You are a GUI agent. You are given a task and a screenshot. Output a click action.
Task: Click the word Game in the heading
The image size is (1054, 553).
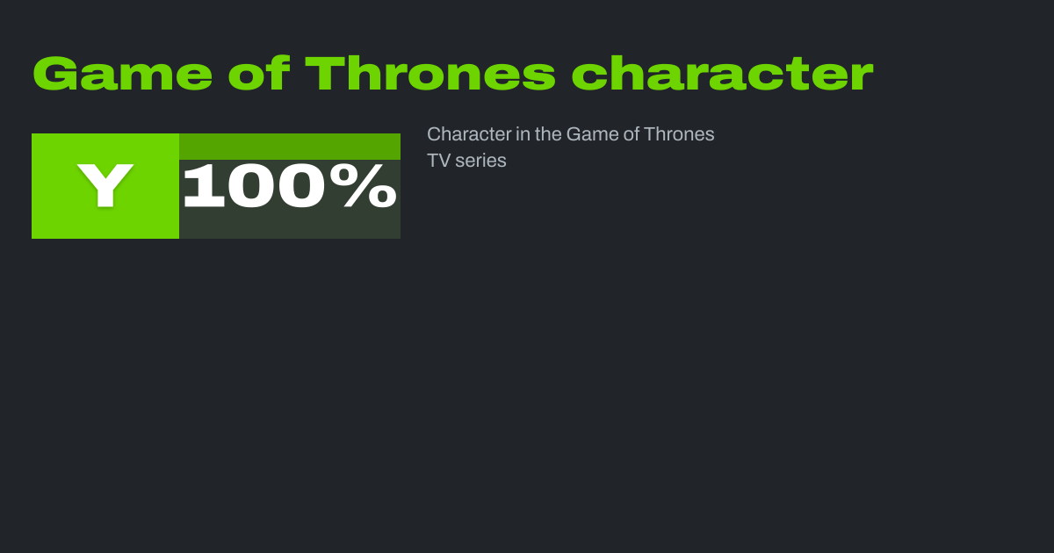(122, 74)
